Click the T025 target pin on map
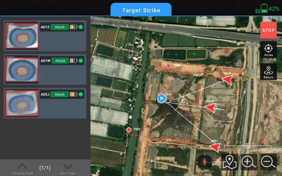Viewport: 282px width, 176px height. click(129, 130)
